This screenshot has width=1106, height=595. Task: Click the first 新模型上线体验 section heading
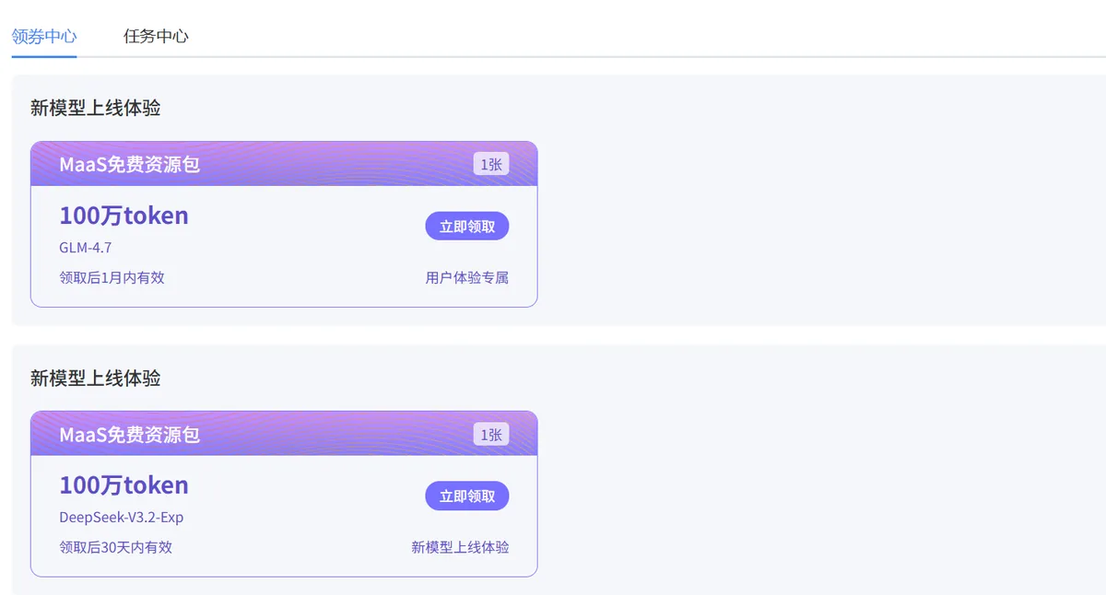(95, 108)
